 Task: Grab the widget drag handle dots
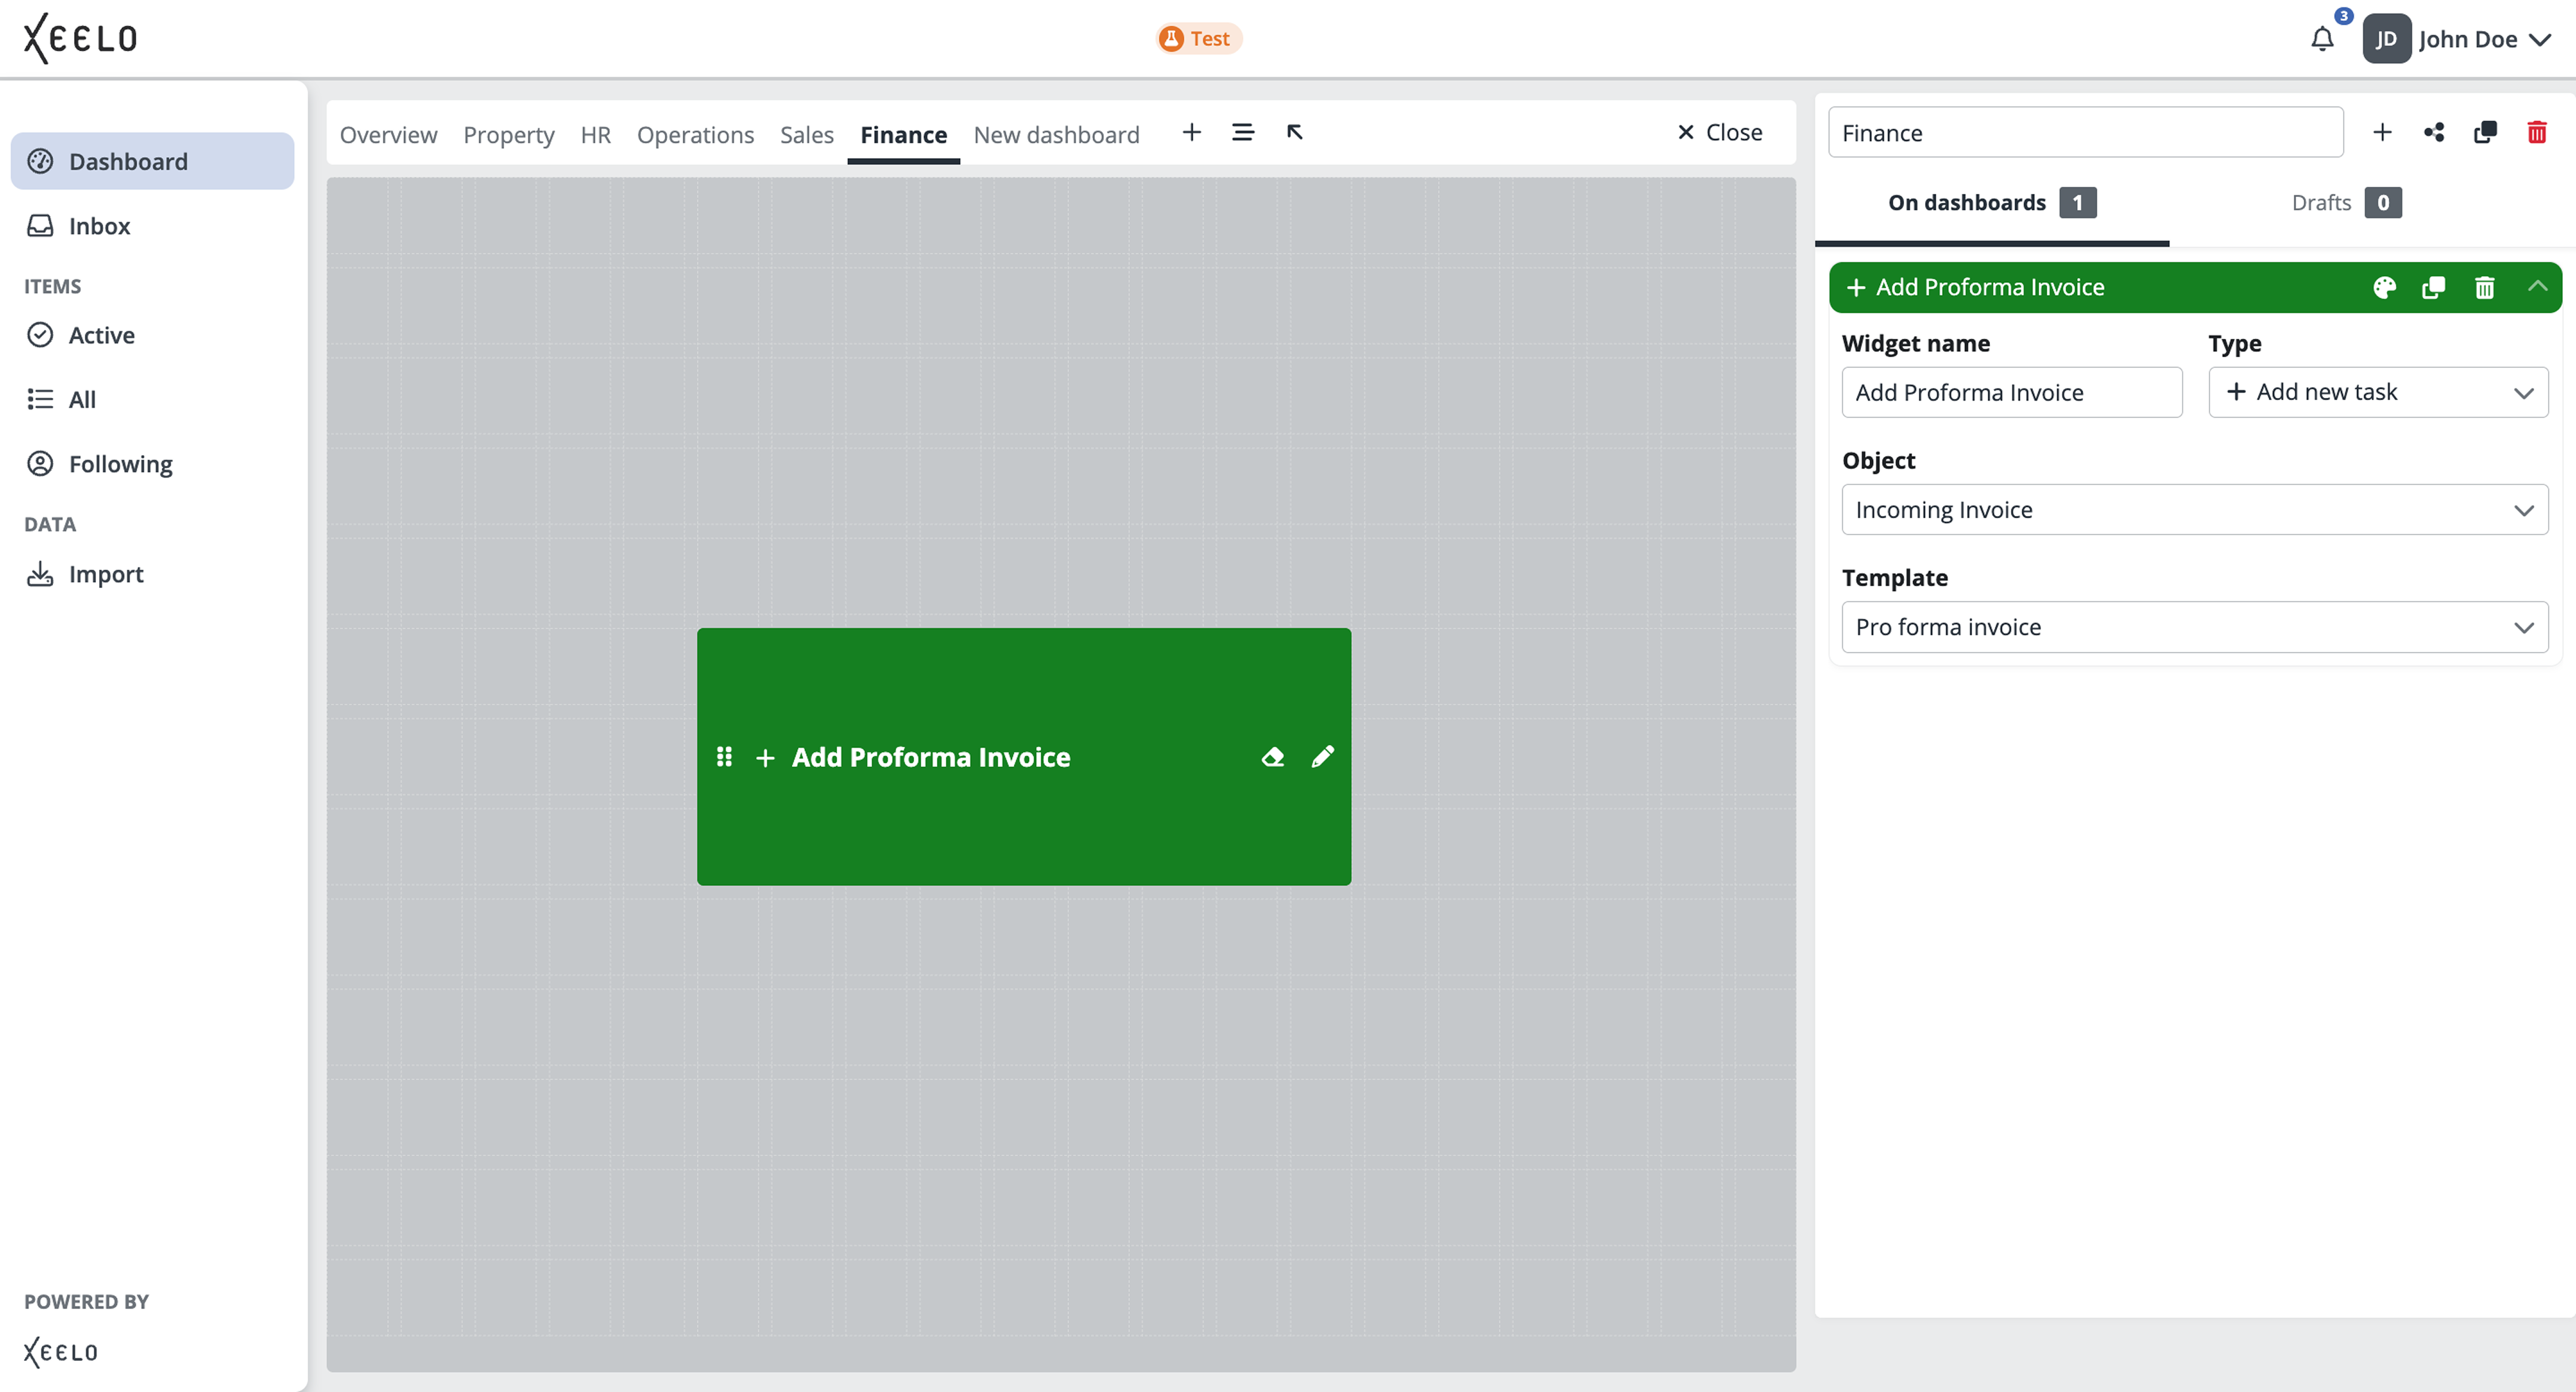[x=724, y=756]
